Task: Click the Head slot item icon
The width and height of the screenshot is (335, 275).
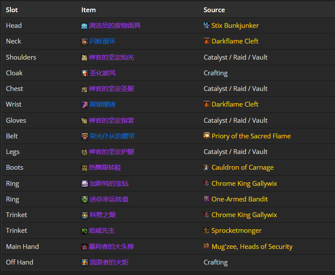Action: 85,26
